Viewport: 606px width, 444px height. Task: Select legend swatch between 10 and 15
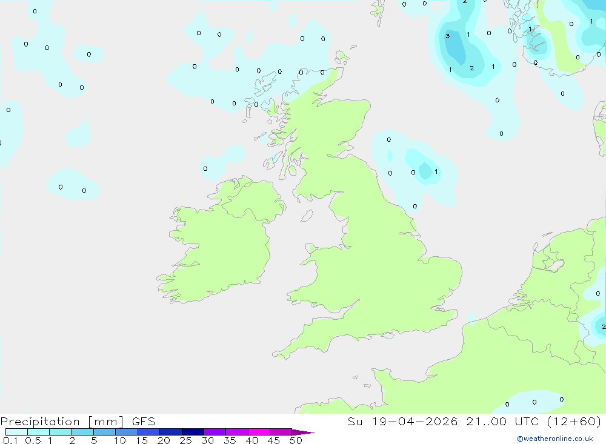(127, 432)
